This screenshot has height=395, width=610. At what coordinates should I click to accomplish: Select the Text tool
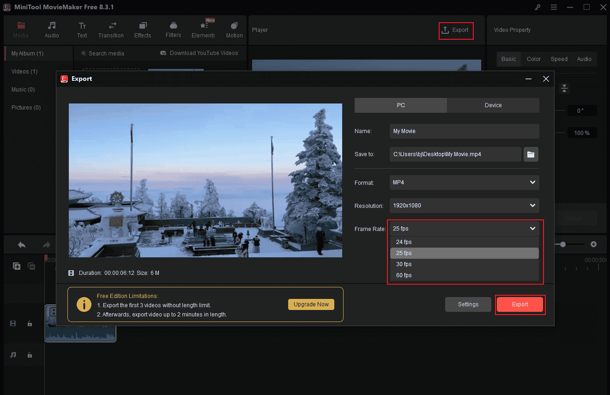coord(82,29)
